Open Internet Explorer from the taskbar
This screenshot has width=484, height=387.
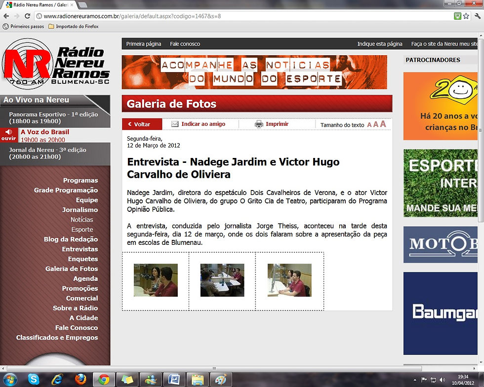[x=57, y=379]
